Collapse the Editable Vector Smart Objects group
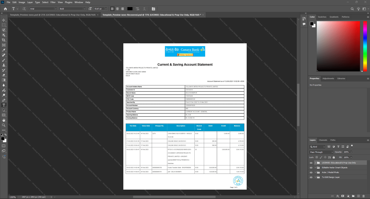The image size is (370, 199). 315,168
